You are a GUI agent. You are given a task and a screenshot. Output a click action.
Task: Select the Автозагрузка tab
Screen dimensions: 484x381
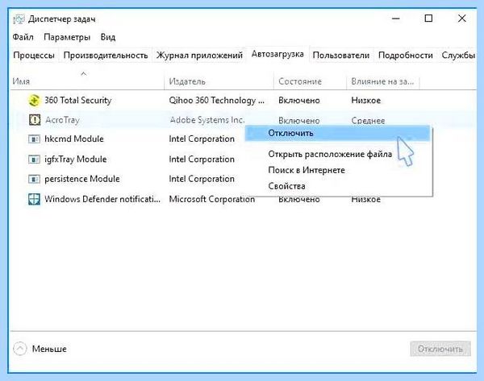[277, 54]
